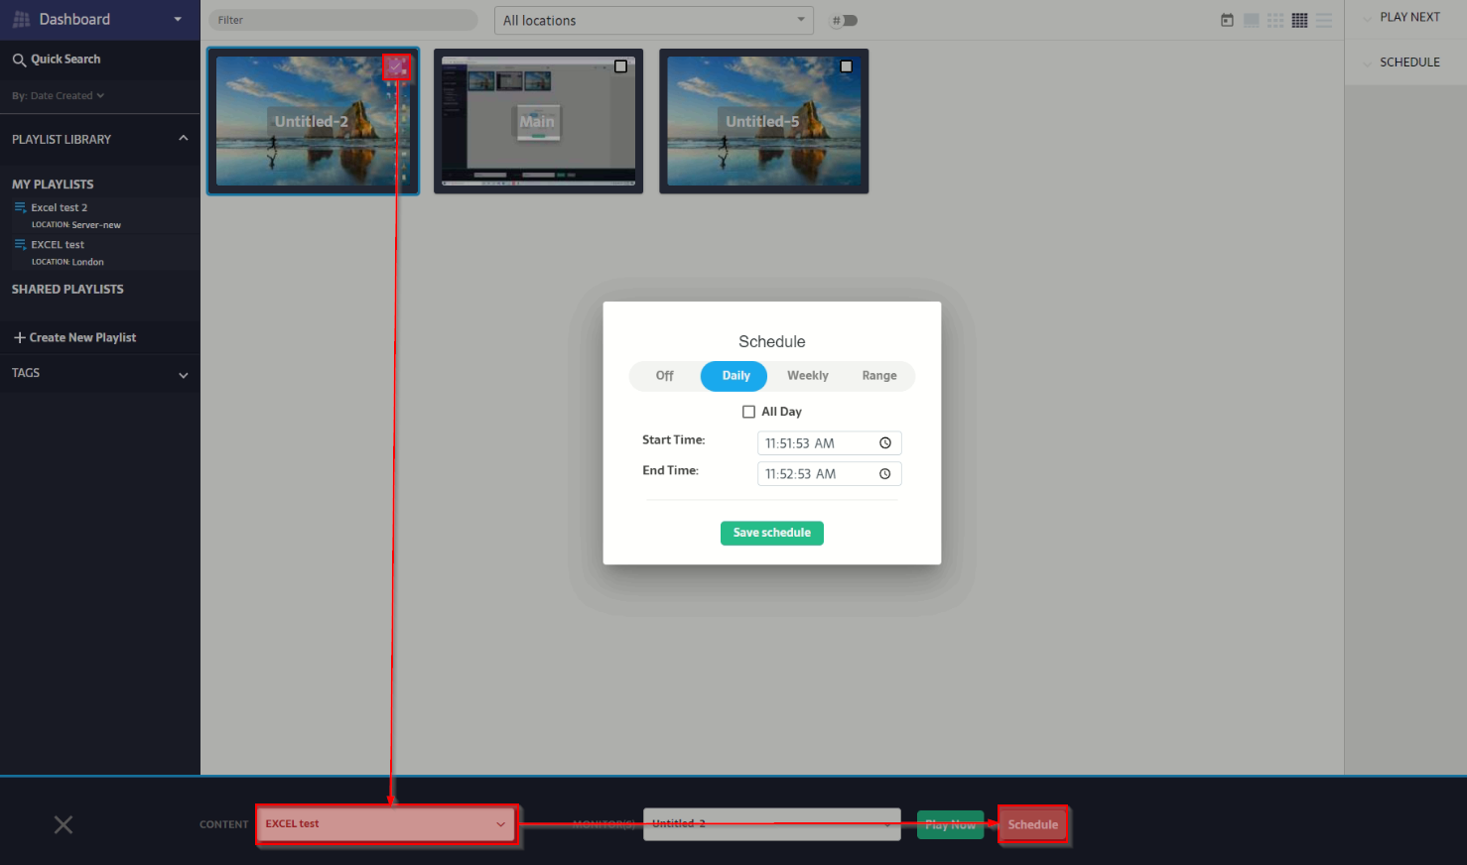The width and height of the screenshot is (1467, 865).
Task: Switch to the dense grid view icon
Action: [x=1299, y=20]
